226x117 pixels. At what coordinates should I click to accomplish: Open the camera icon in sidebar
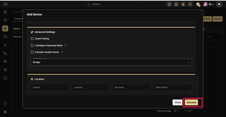tap(5, 37)
